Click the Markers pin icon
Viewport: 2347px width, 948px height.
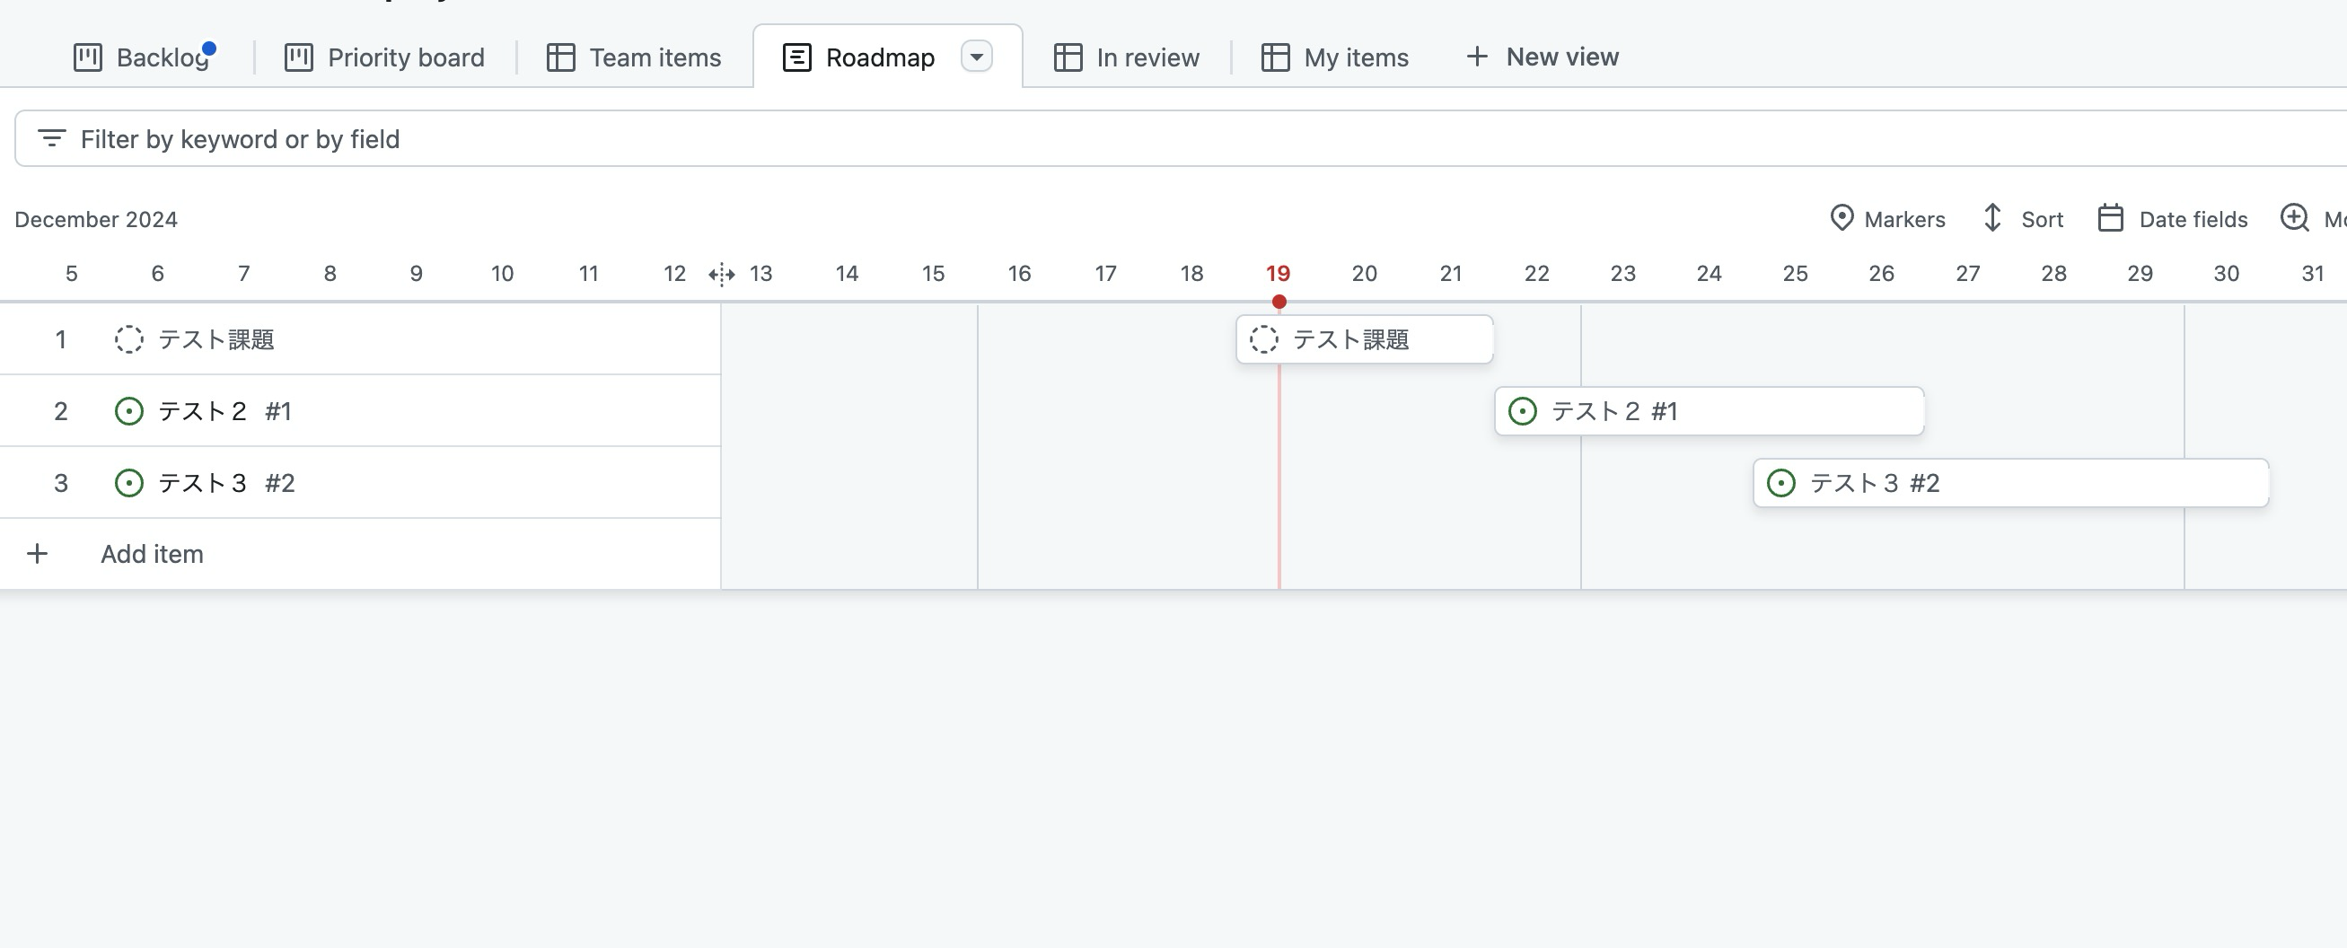(1842, 218)
